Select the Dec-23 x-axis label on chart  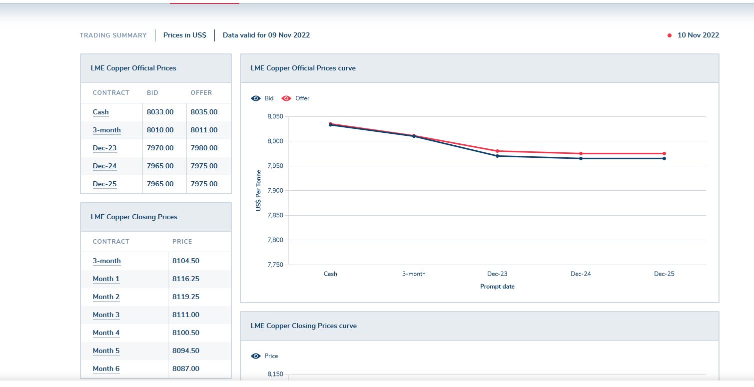497,274
